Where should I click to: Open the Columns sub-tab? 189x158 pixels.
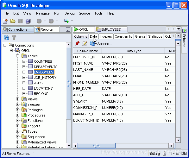pos(81,36)
